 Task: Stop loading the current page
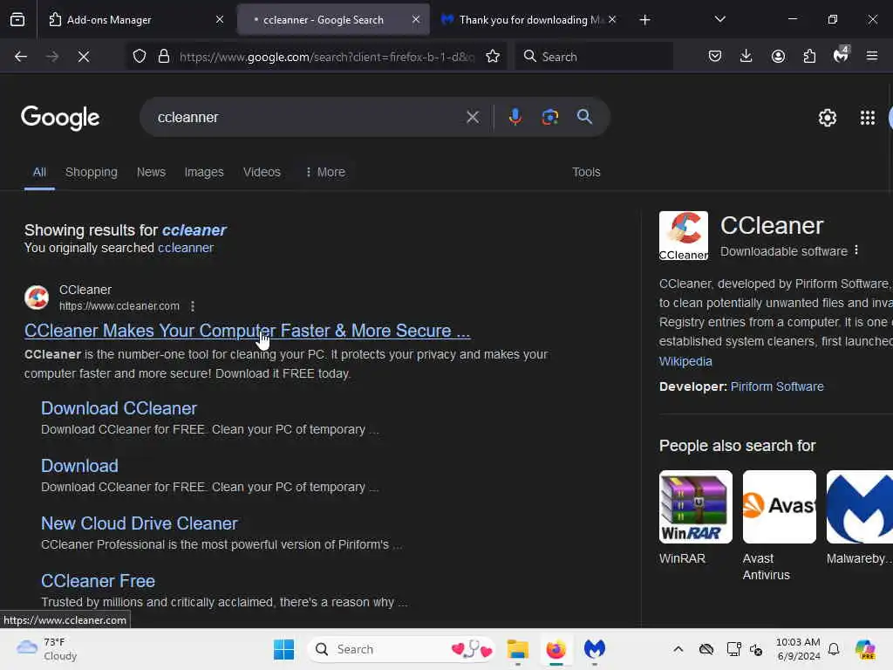pos(83,57)
